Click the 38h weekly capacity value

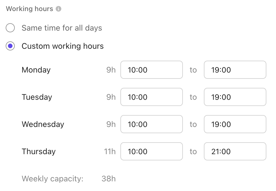coord(108,179)
